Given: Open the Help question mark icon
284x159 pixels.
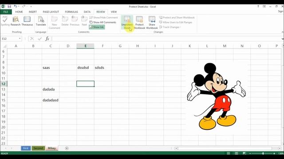Looking at the screenshot, I should click(x=258, y=7).
